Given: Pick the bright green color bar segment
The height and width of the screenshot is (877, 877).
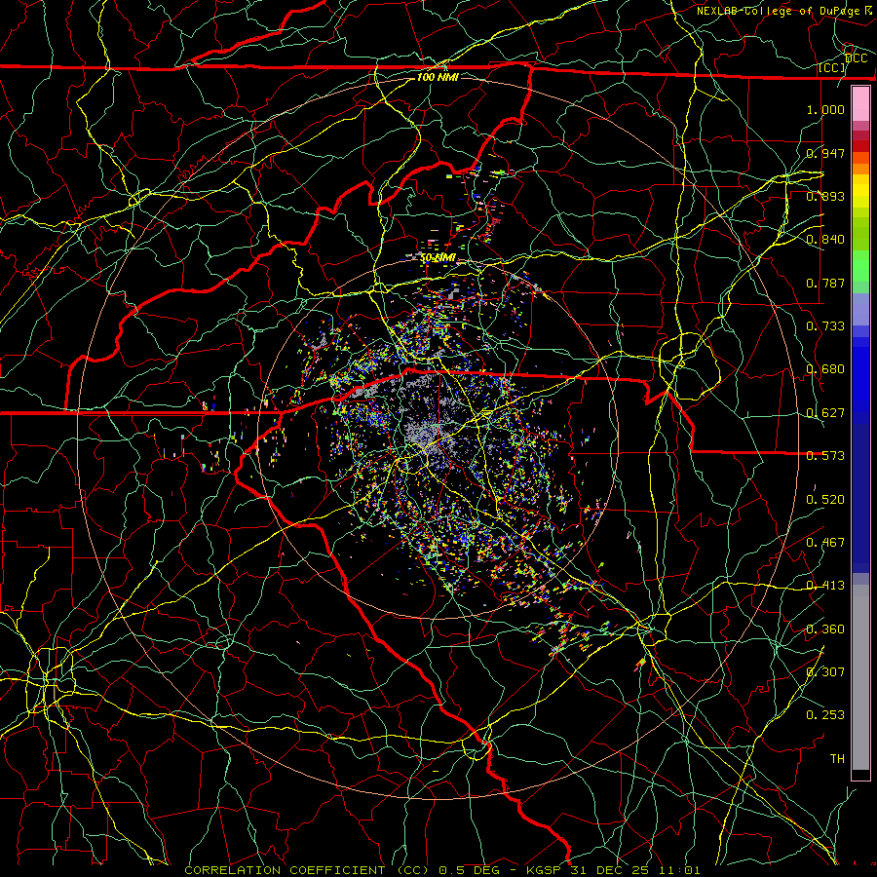Looking at the screenshot, I should (x=860, y=266).
